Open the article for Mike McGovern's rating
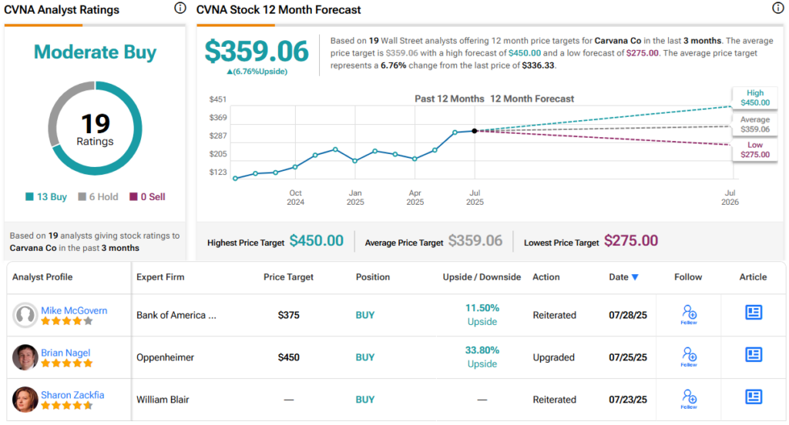The height and width of the screenshot is (425, 789). pos(754,313)
